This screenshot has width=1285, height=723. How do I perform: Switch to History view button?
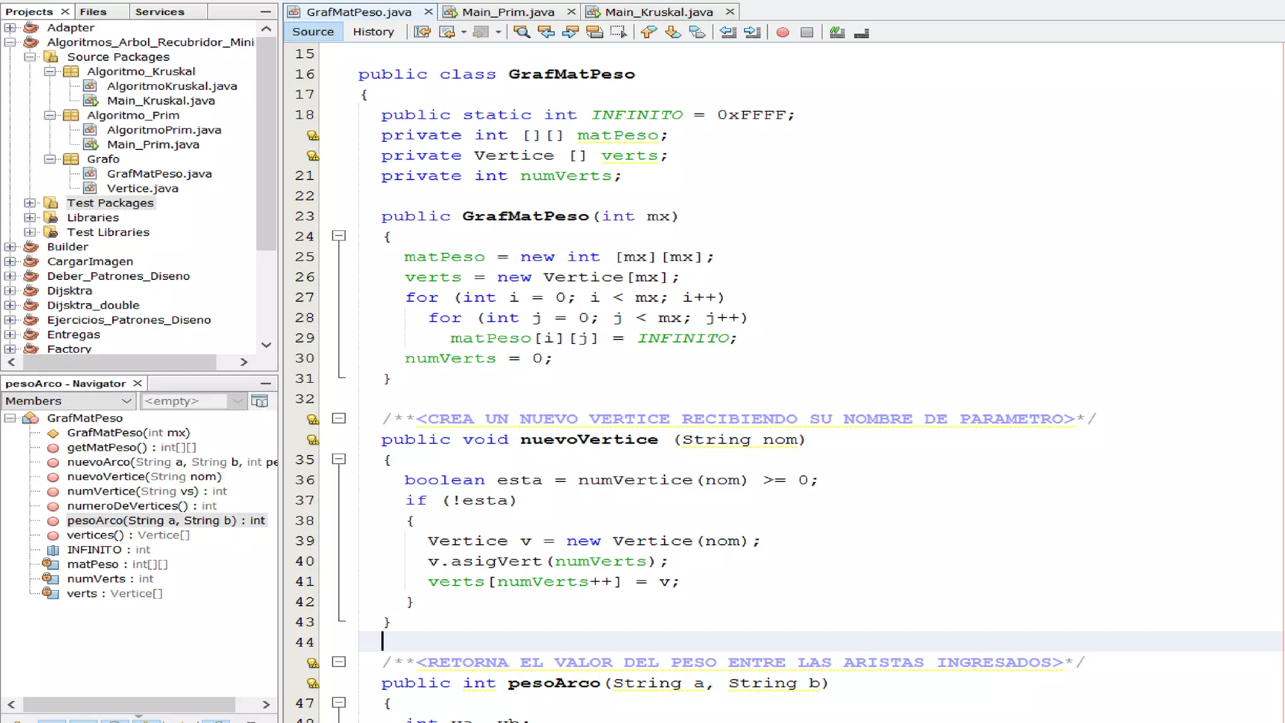click(x=373, y=32)
